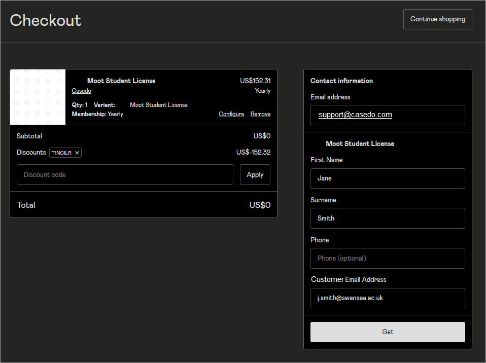Screen dimensions: 486x363
Task: Click the Configure link for Moot Student License
Action: 231,114
